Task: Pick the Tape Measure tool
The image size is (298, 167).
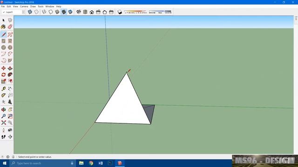Action: (3, 89)
